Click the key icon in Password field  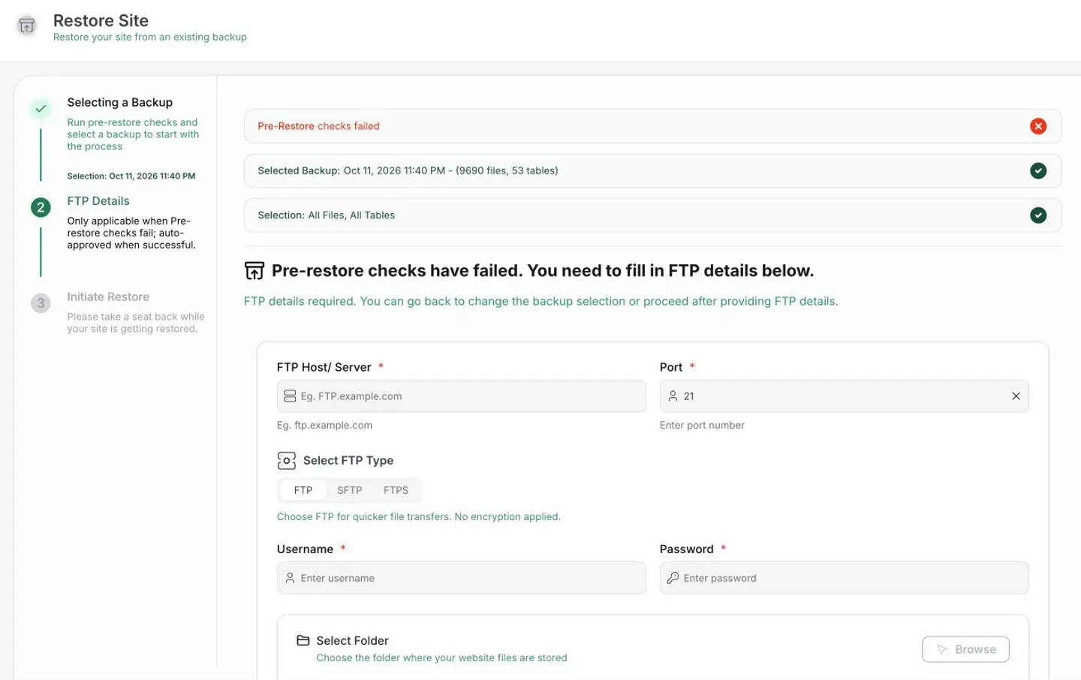point(673,579)
